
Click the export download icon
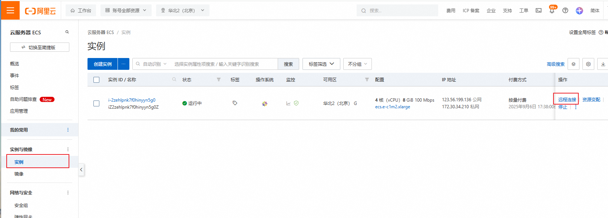603,64
